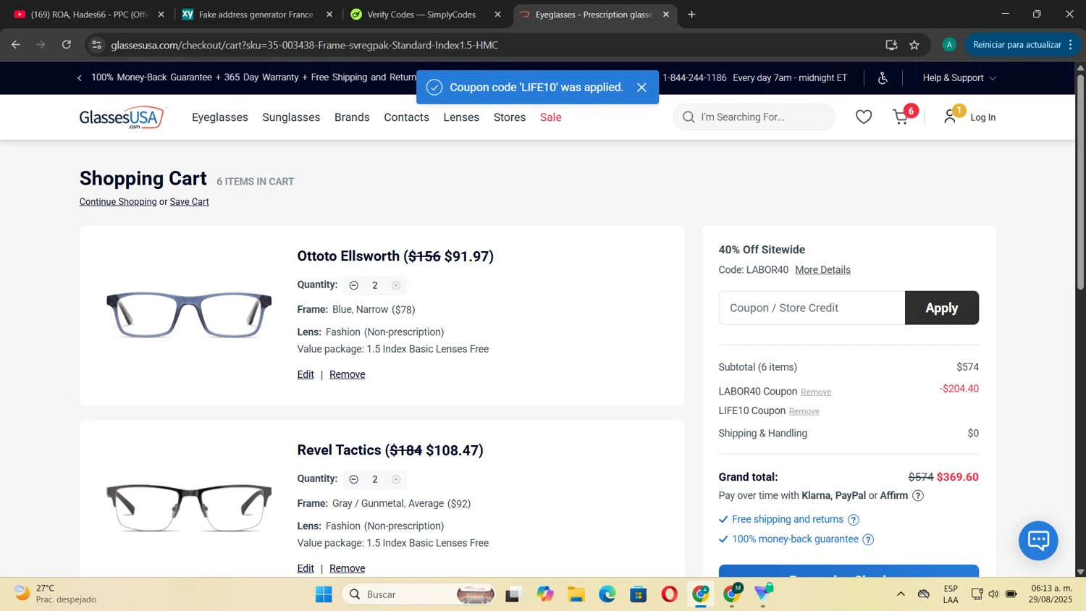Open Chrome profile avatar

pyautogui.click(x=949, y=45)
